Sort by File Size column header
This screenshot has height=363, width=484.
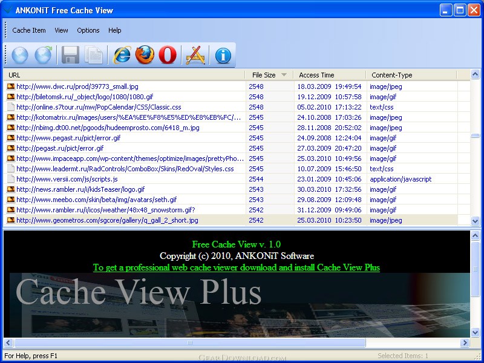click(x=269, y=75)
